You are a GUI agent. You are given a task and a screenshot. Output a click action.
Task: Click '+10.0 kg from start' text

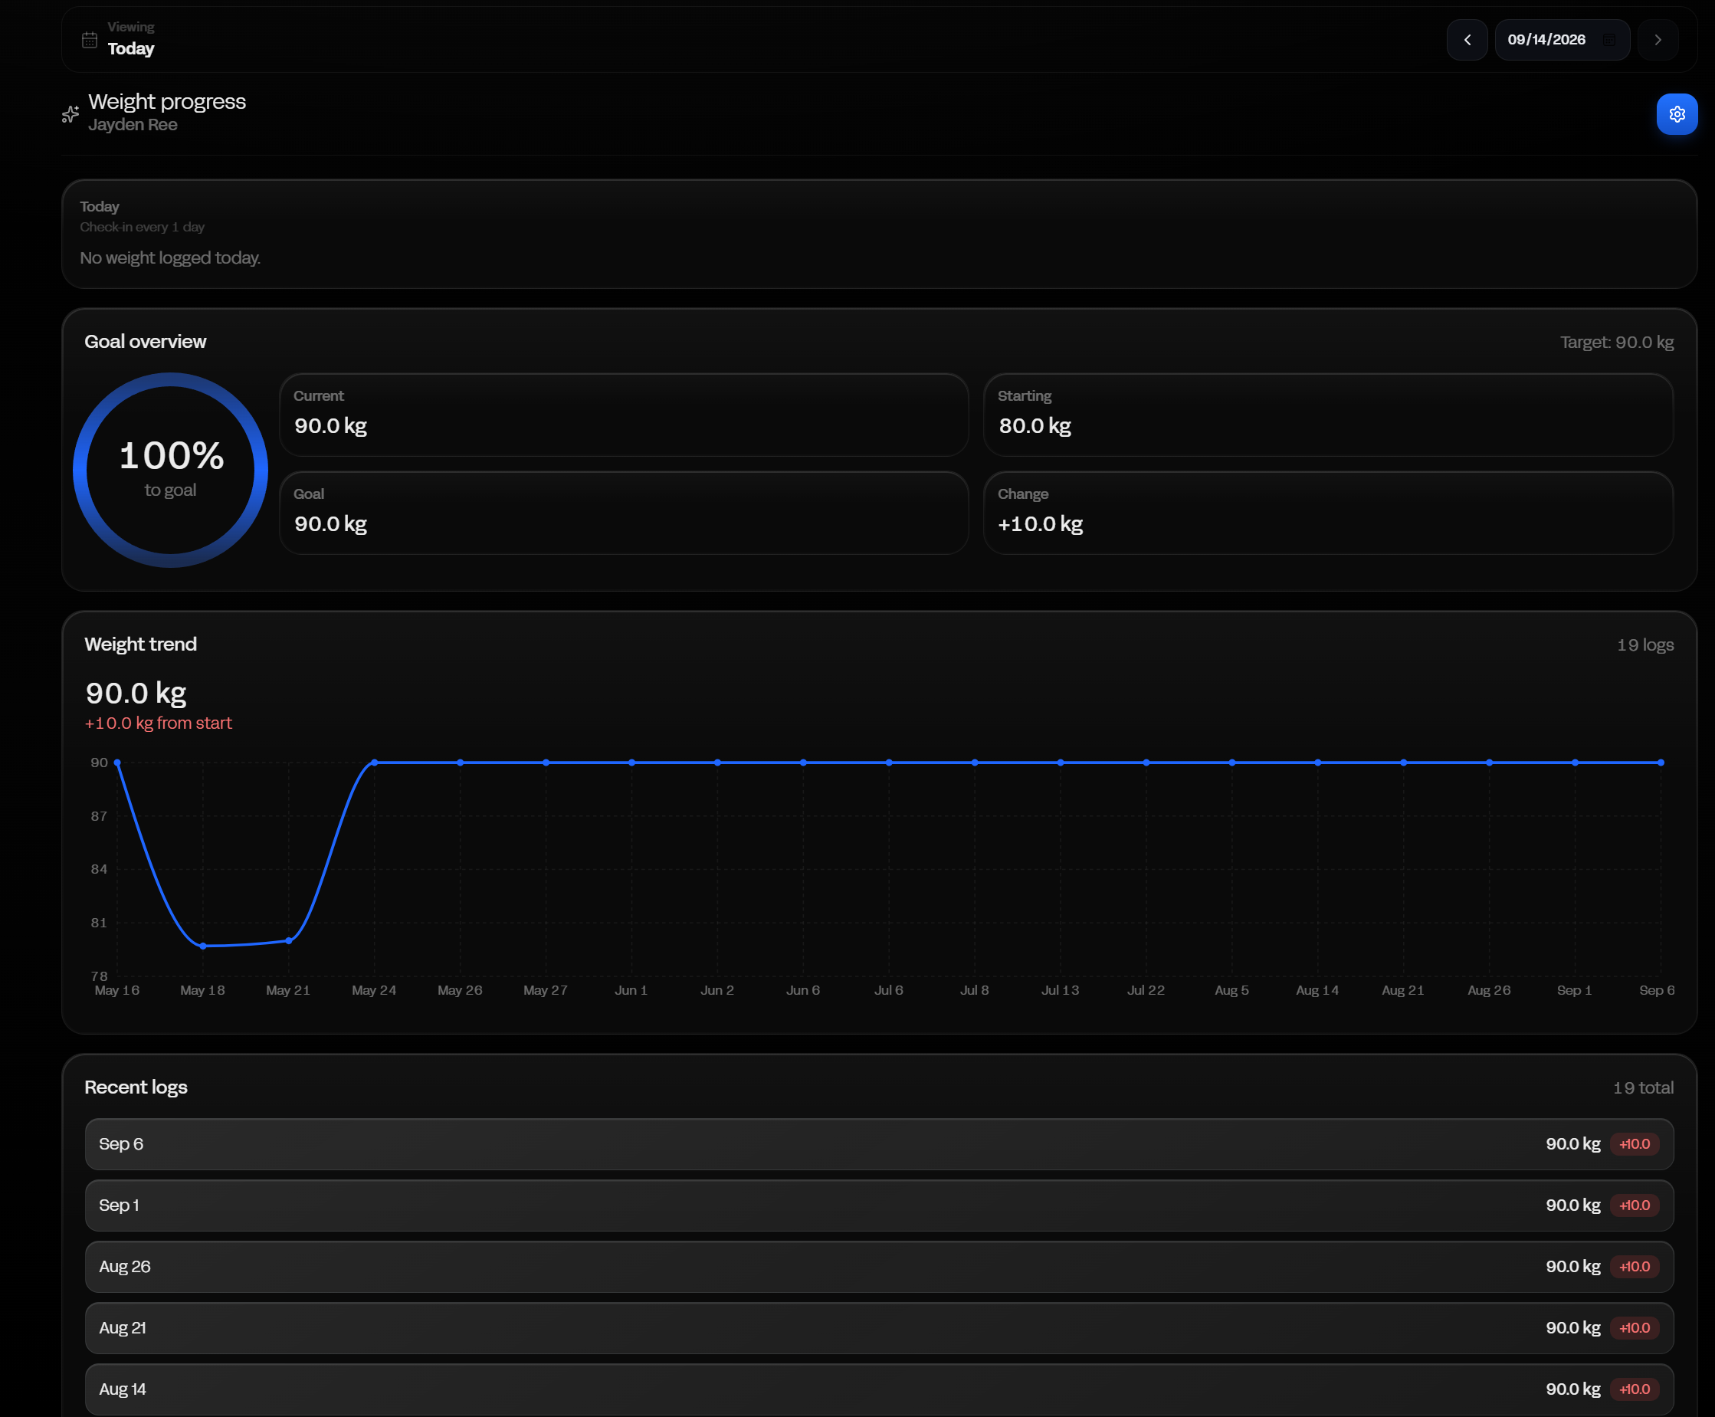[159, 723]
